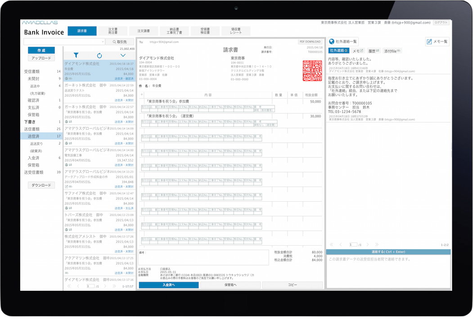
Task: Open the customer search dropdown box
Action: [64, 41]
